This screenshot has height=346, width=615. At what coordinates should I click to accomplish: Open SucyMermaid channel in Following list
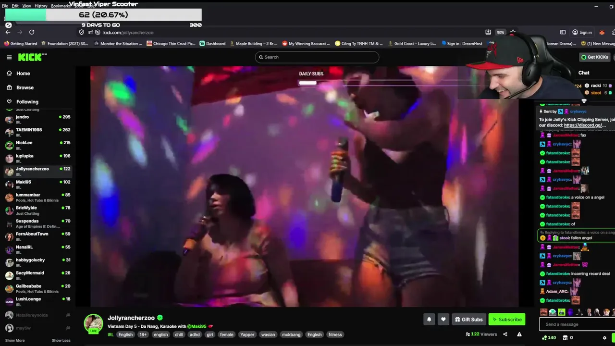37,275
